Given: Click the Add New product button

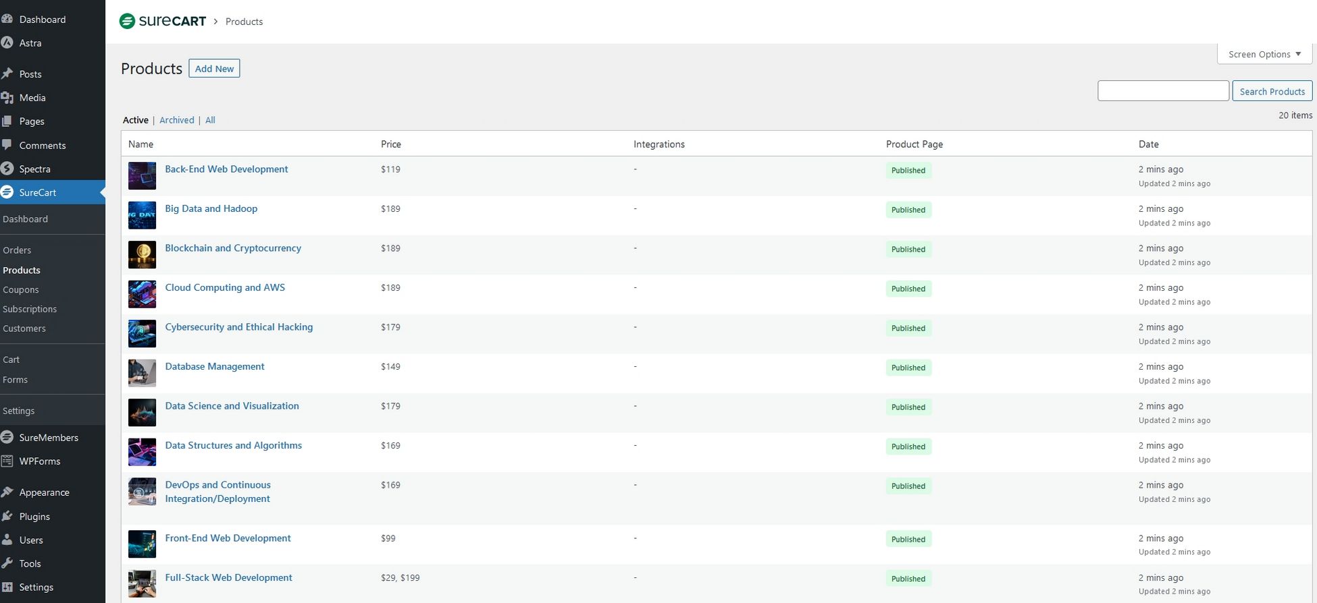Looking at the screenshot, I should pyautogui.click(x=214, y=69).
